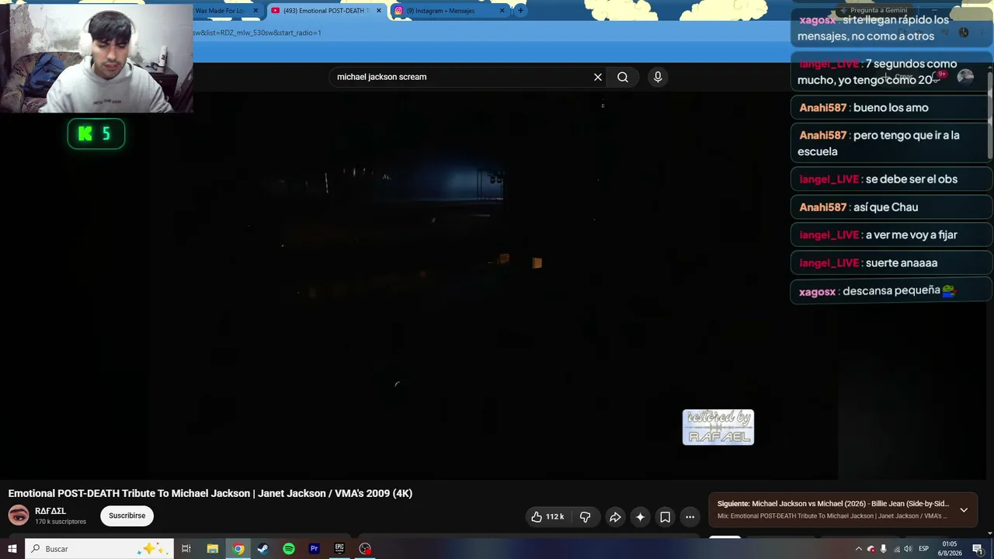The image size is (994, 559).
Task: Share this video using the arrow icon
Action: (615, 517)
